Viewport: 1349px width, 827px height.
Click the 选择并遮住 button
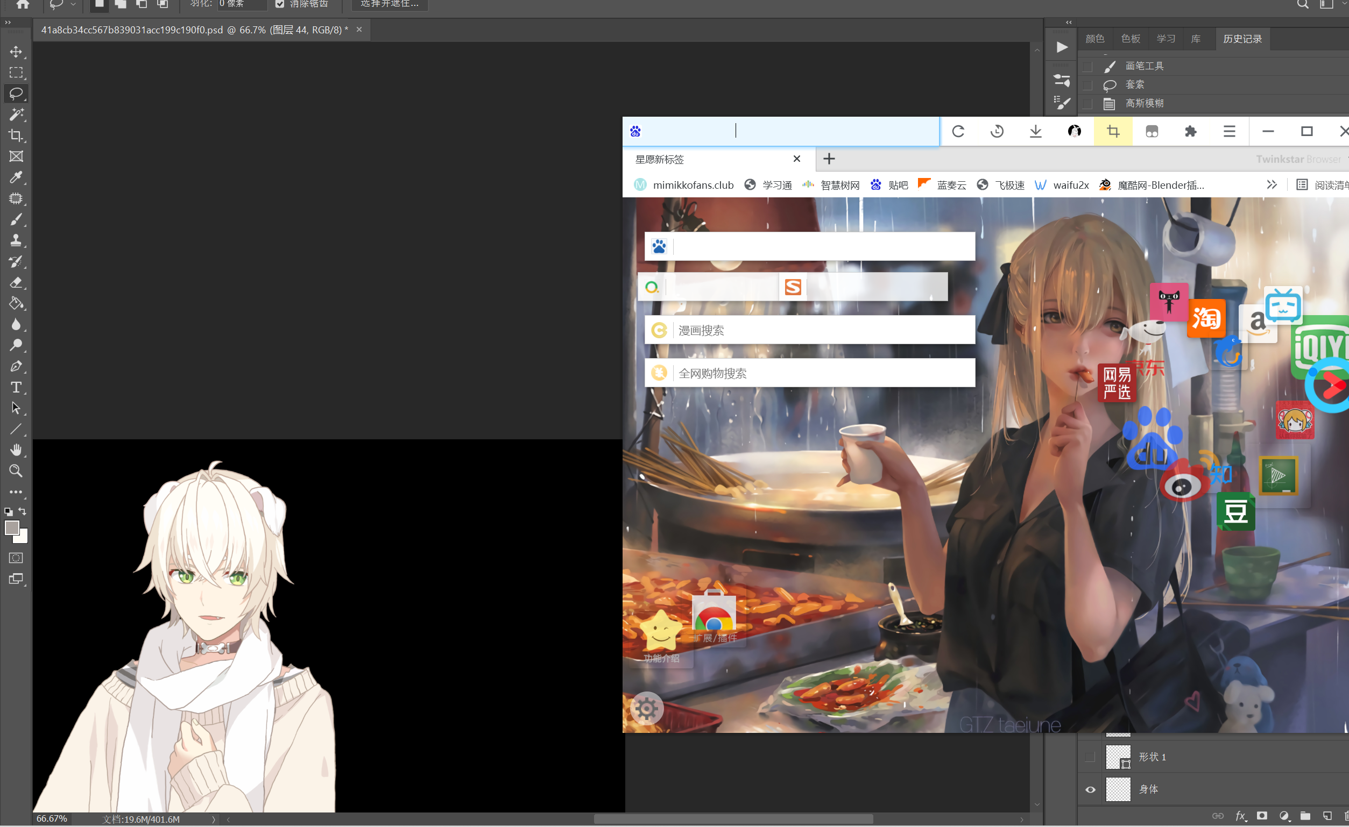point(389,4)
